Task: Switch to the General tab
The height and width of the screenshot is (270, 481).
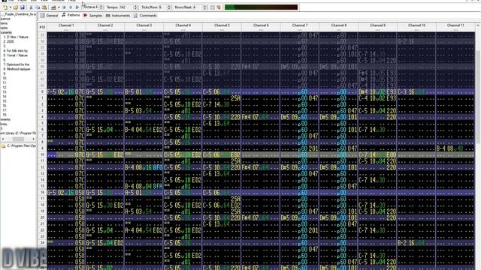Action: point(49,15)
